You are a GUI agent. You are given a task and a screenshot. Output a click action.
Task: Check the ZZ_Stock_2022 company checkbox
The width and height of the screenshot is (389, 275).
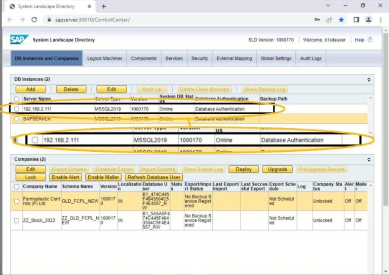click(17, 220)
